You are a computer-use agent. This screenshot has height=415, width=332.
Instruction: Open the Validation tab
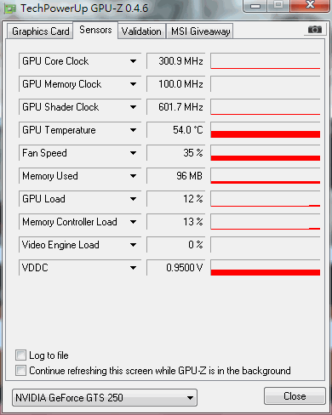[x=141, y=31]
